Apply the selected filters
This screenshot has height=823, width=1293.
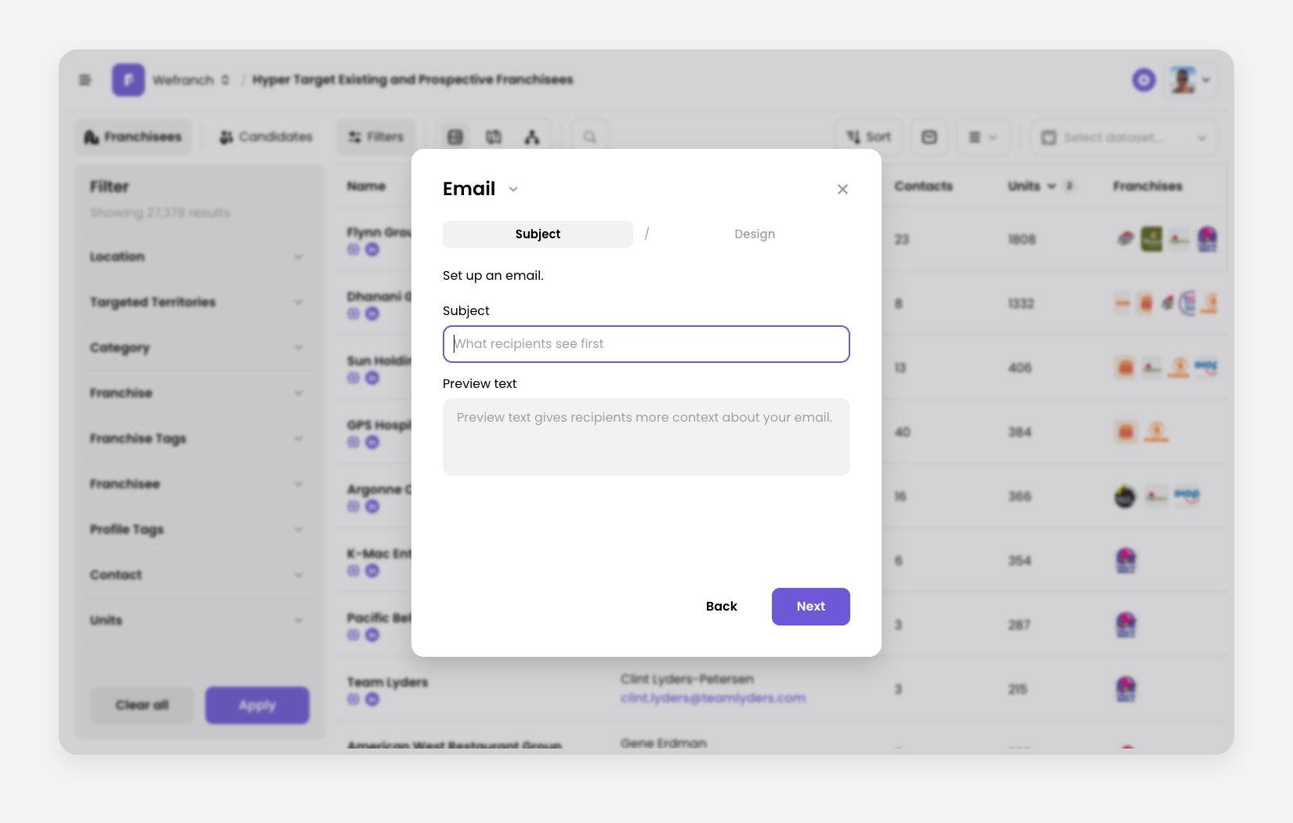click(x=257, y=705)
